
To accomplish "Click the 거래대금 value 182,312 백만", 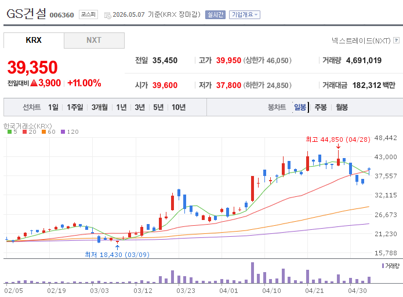I will click(x=373, y=85).
